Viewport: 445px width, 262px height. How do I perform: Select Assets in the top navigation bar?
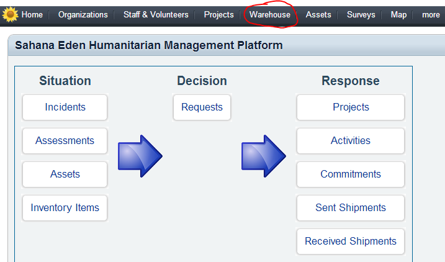[x=318, y=14]
